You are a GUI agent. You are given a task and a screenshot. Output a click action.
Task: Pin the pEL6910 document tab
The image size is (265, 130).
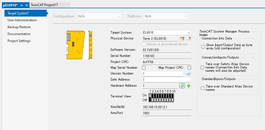pyautogui.click(x=22, y=5)
